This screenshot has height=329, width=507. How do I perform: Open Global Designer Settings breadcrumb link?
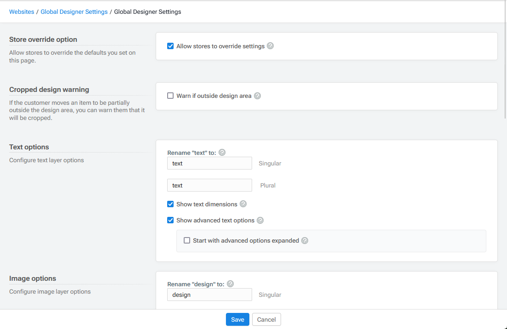click(x=74, y=11)
